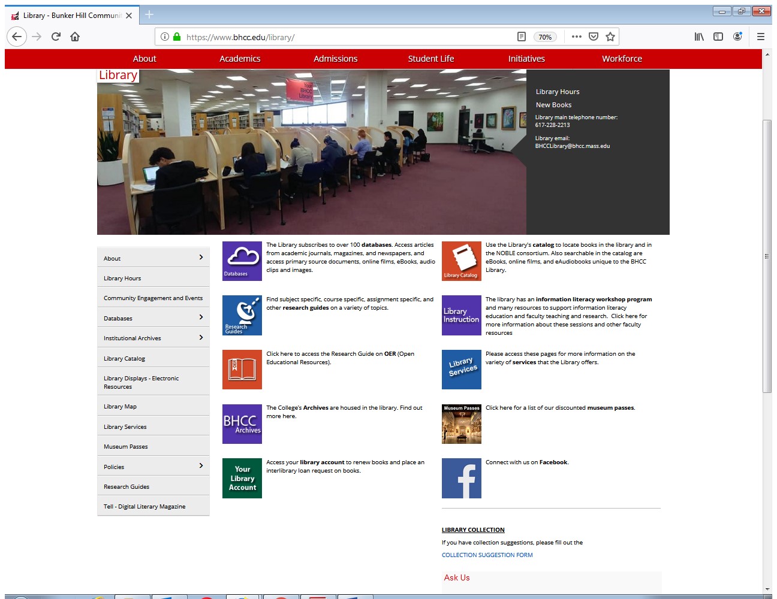Click the 70% zoom level control

(545, 37)
